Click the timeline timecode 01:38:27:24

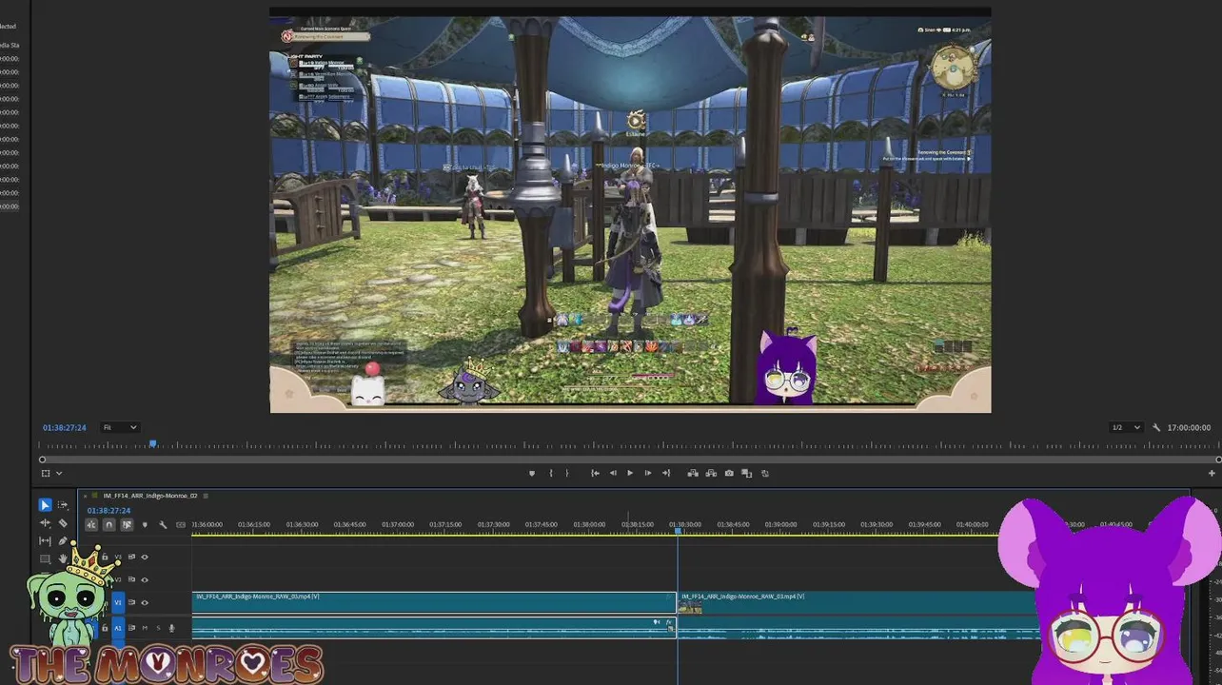(108, 511)
